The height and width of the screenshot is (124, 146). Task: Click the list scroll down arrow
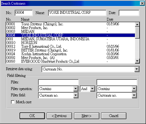[137, 61]
